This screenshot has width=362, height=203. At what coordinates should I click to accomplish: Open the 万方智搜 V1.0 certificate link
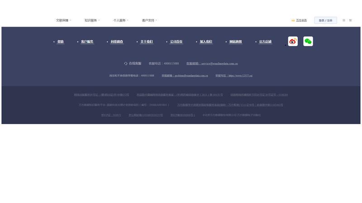click(230, 105)
